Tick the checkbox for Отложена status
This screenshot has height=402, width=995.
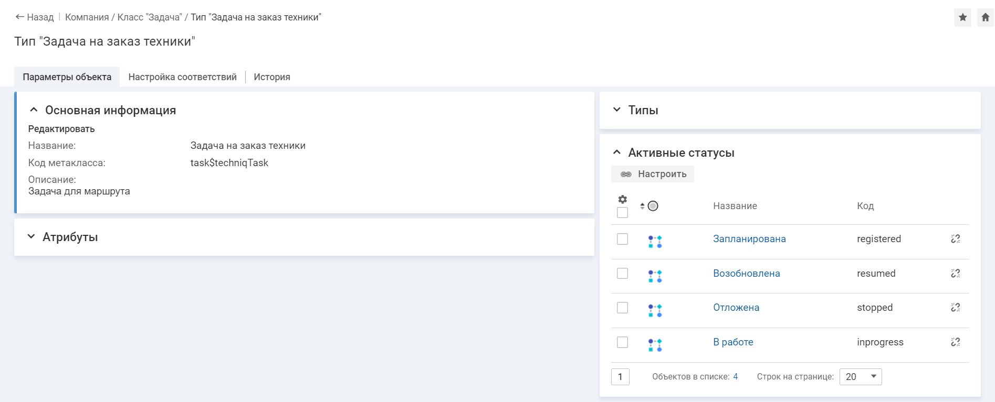(x=622, y=308)
